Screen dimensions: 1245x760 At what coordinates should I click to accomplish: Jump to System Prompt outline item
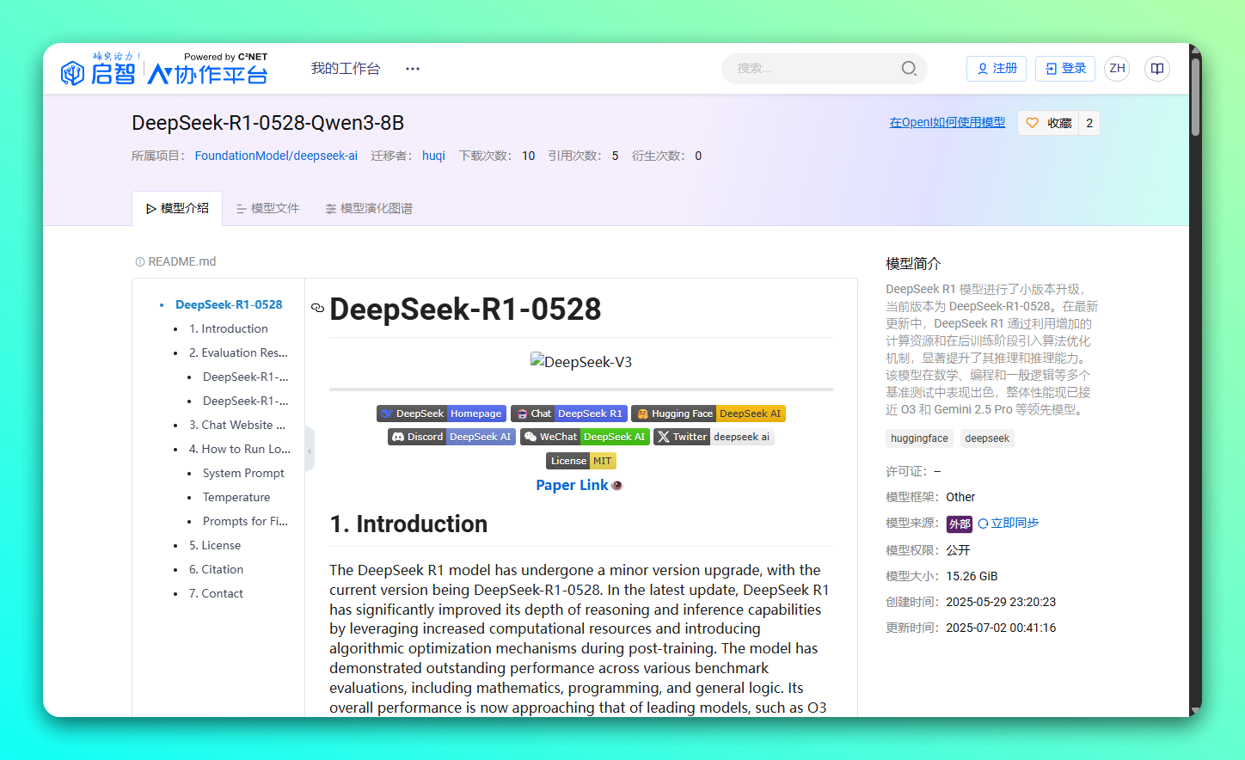tap(243, 473)
